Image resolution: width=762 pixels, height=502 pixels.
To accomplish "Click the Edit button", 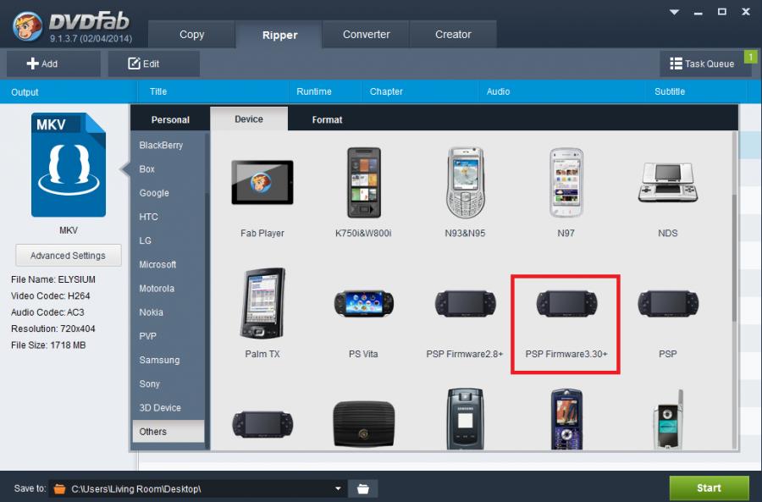I will [x=153, y=63].
